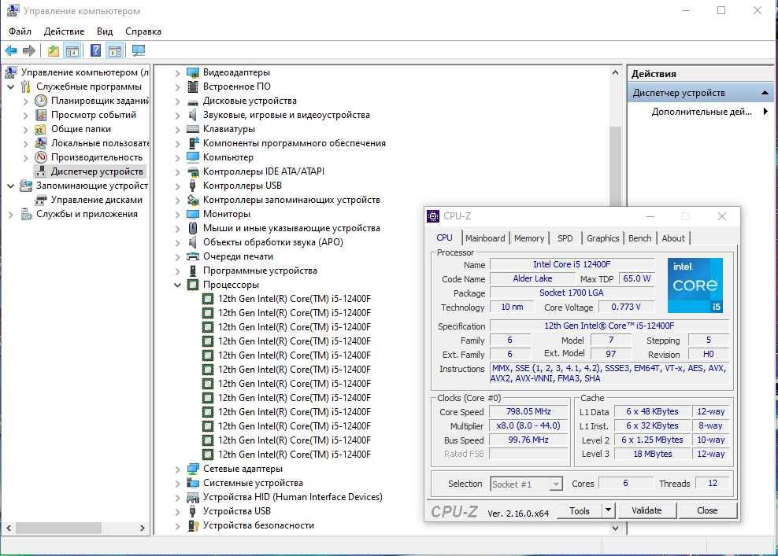Open the Справка menu

coord(143,31)
